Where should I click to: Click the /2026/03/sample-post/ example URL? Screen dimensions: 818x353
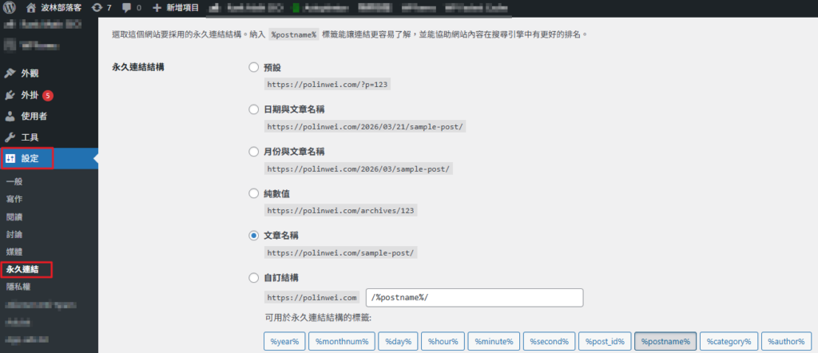pos(359,169)
